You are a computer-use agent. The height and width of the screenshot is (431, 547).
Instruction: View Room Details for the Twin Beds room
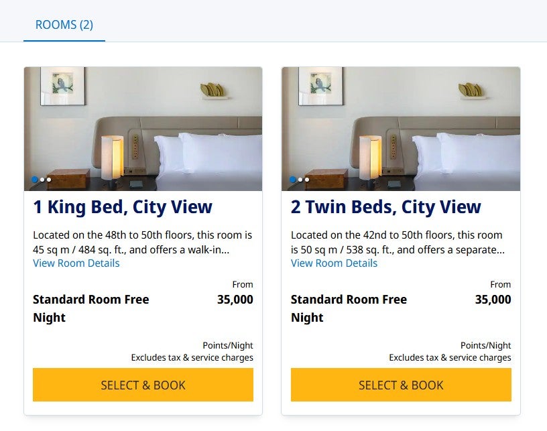334,263
